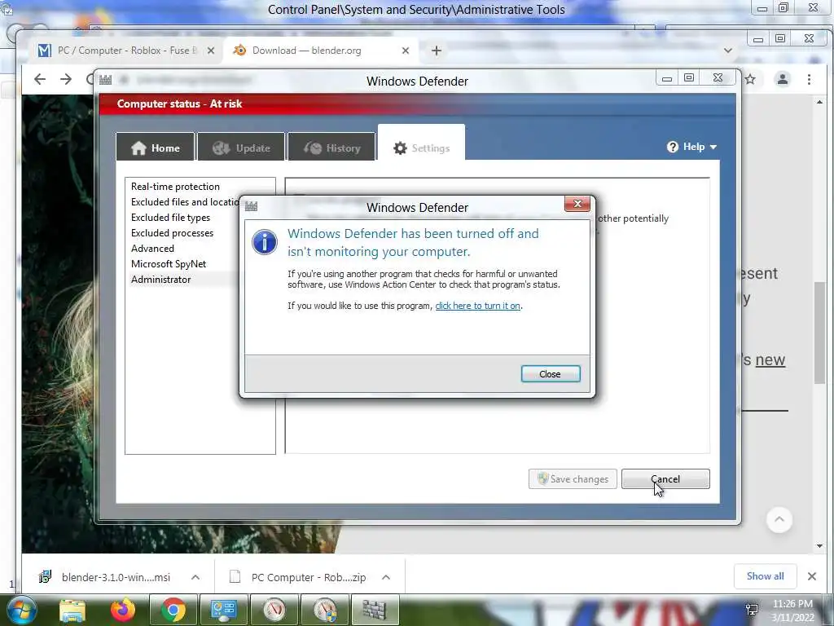Viewport: 834px width, 626px height.
Task: Click the Home house icon on tab
Action: [138, 148]
